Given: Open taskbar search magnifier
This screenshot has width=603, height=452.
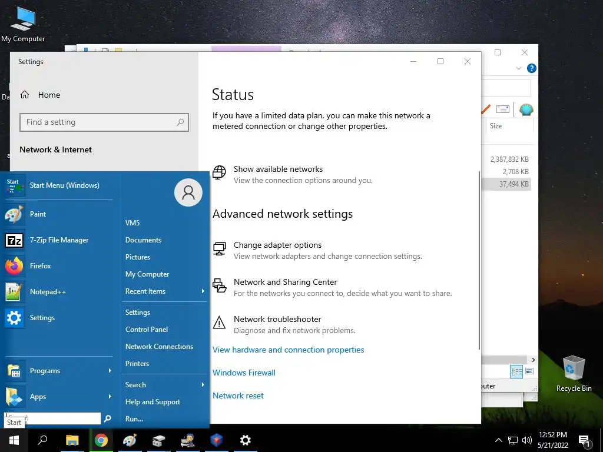Looking at the screenshot, I should 42,440.
